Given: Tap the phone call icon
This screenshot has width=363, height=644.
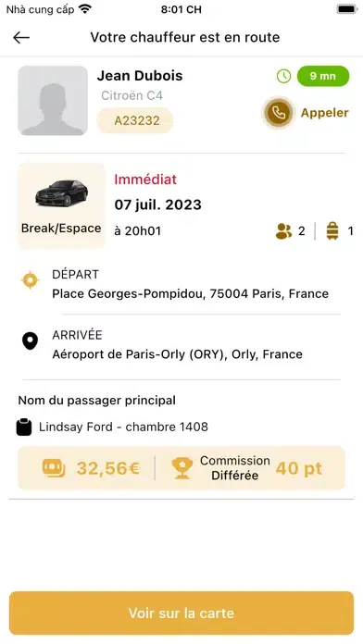Looking at the screenshot, I should coord(279,113).
